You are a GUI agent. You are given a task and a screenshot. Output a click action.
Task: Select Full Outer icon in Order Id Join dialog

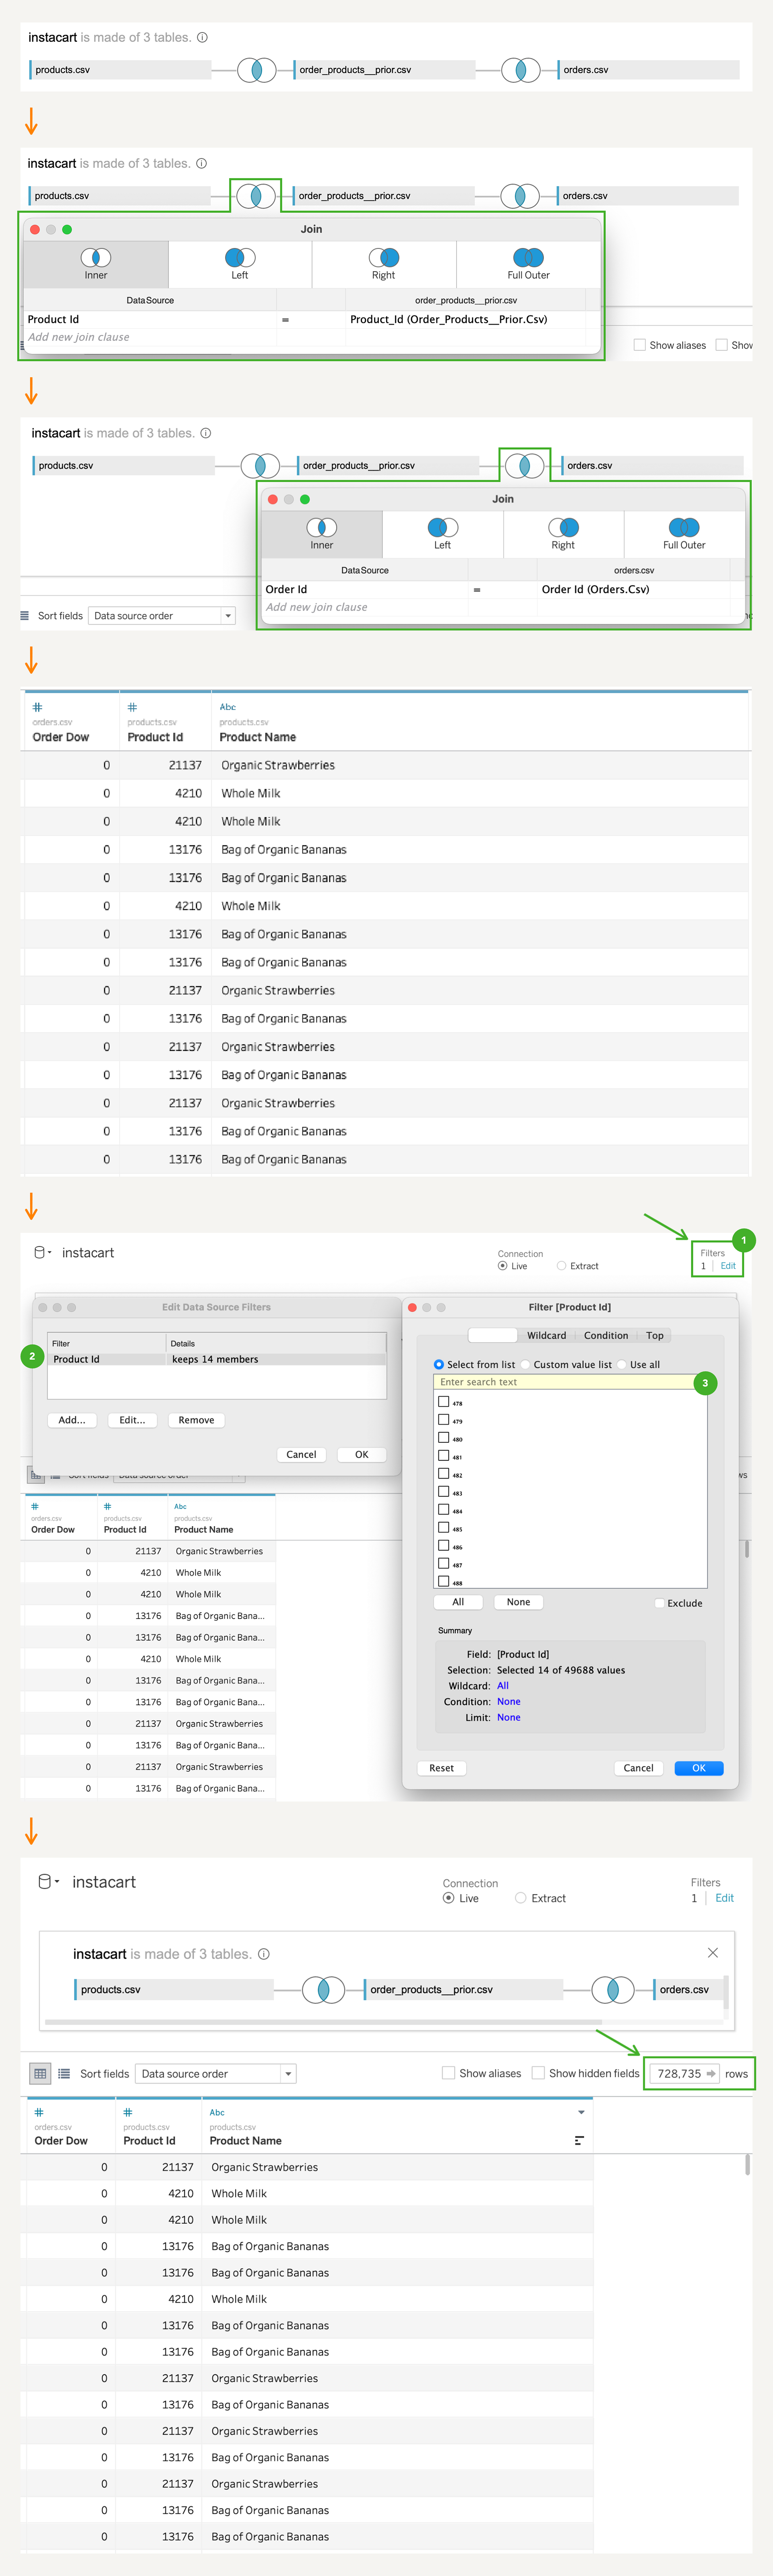pos(684,527)
